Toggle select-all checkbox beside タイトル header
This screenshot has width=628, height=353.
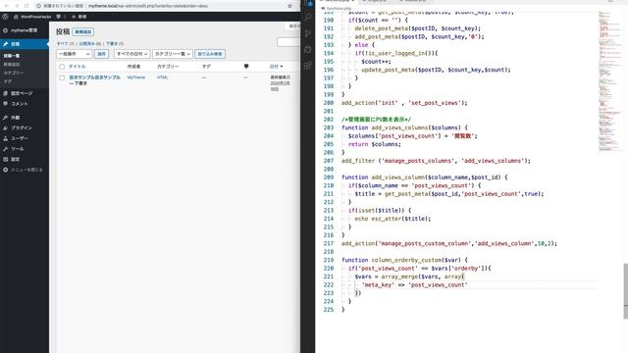click(x=62, y=67)
